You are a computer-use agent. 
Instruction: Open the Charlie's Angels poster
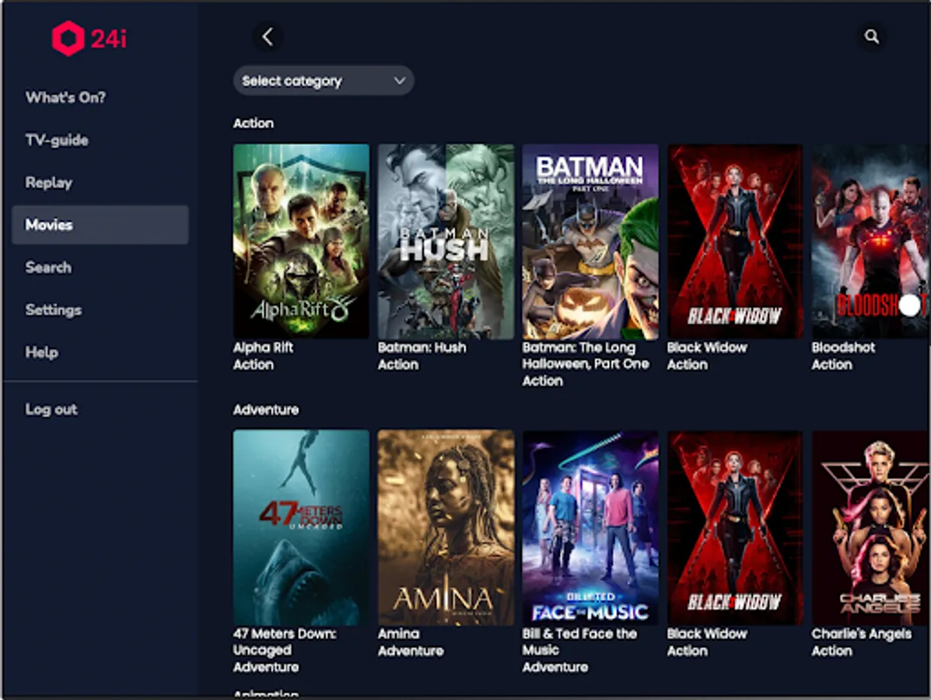871,527
